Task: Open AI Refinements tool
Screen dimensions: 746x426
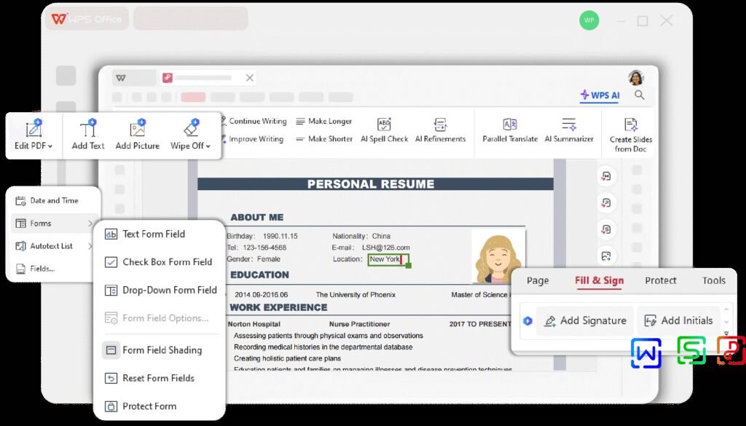Action: 440,125
